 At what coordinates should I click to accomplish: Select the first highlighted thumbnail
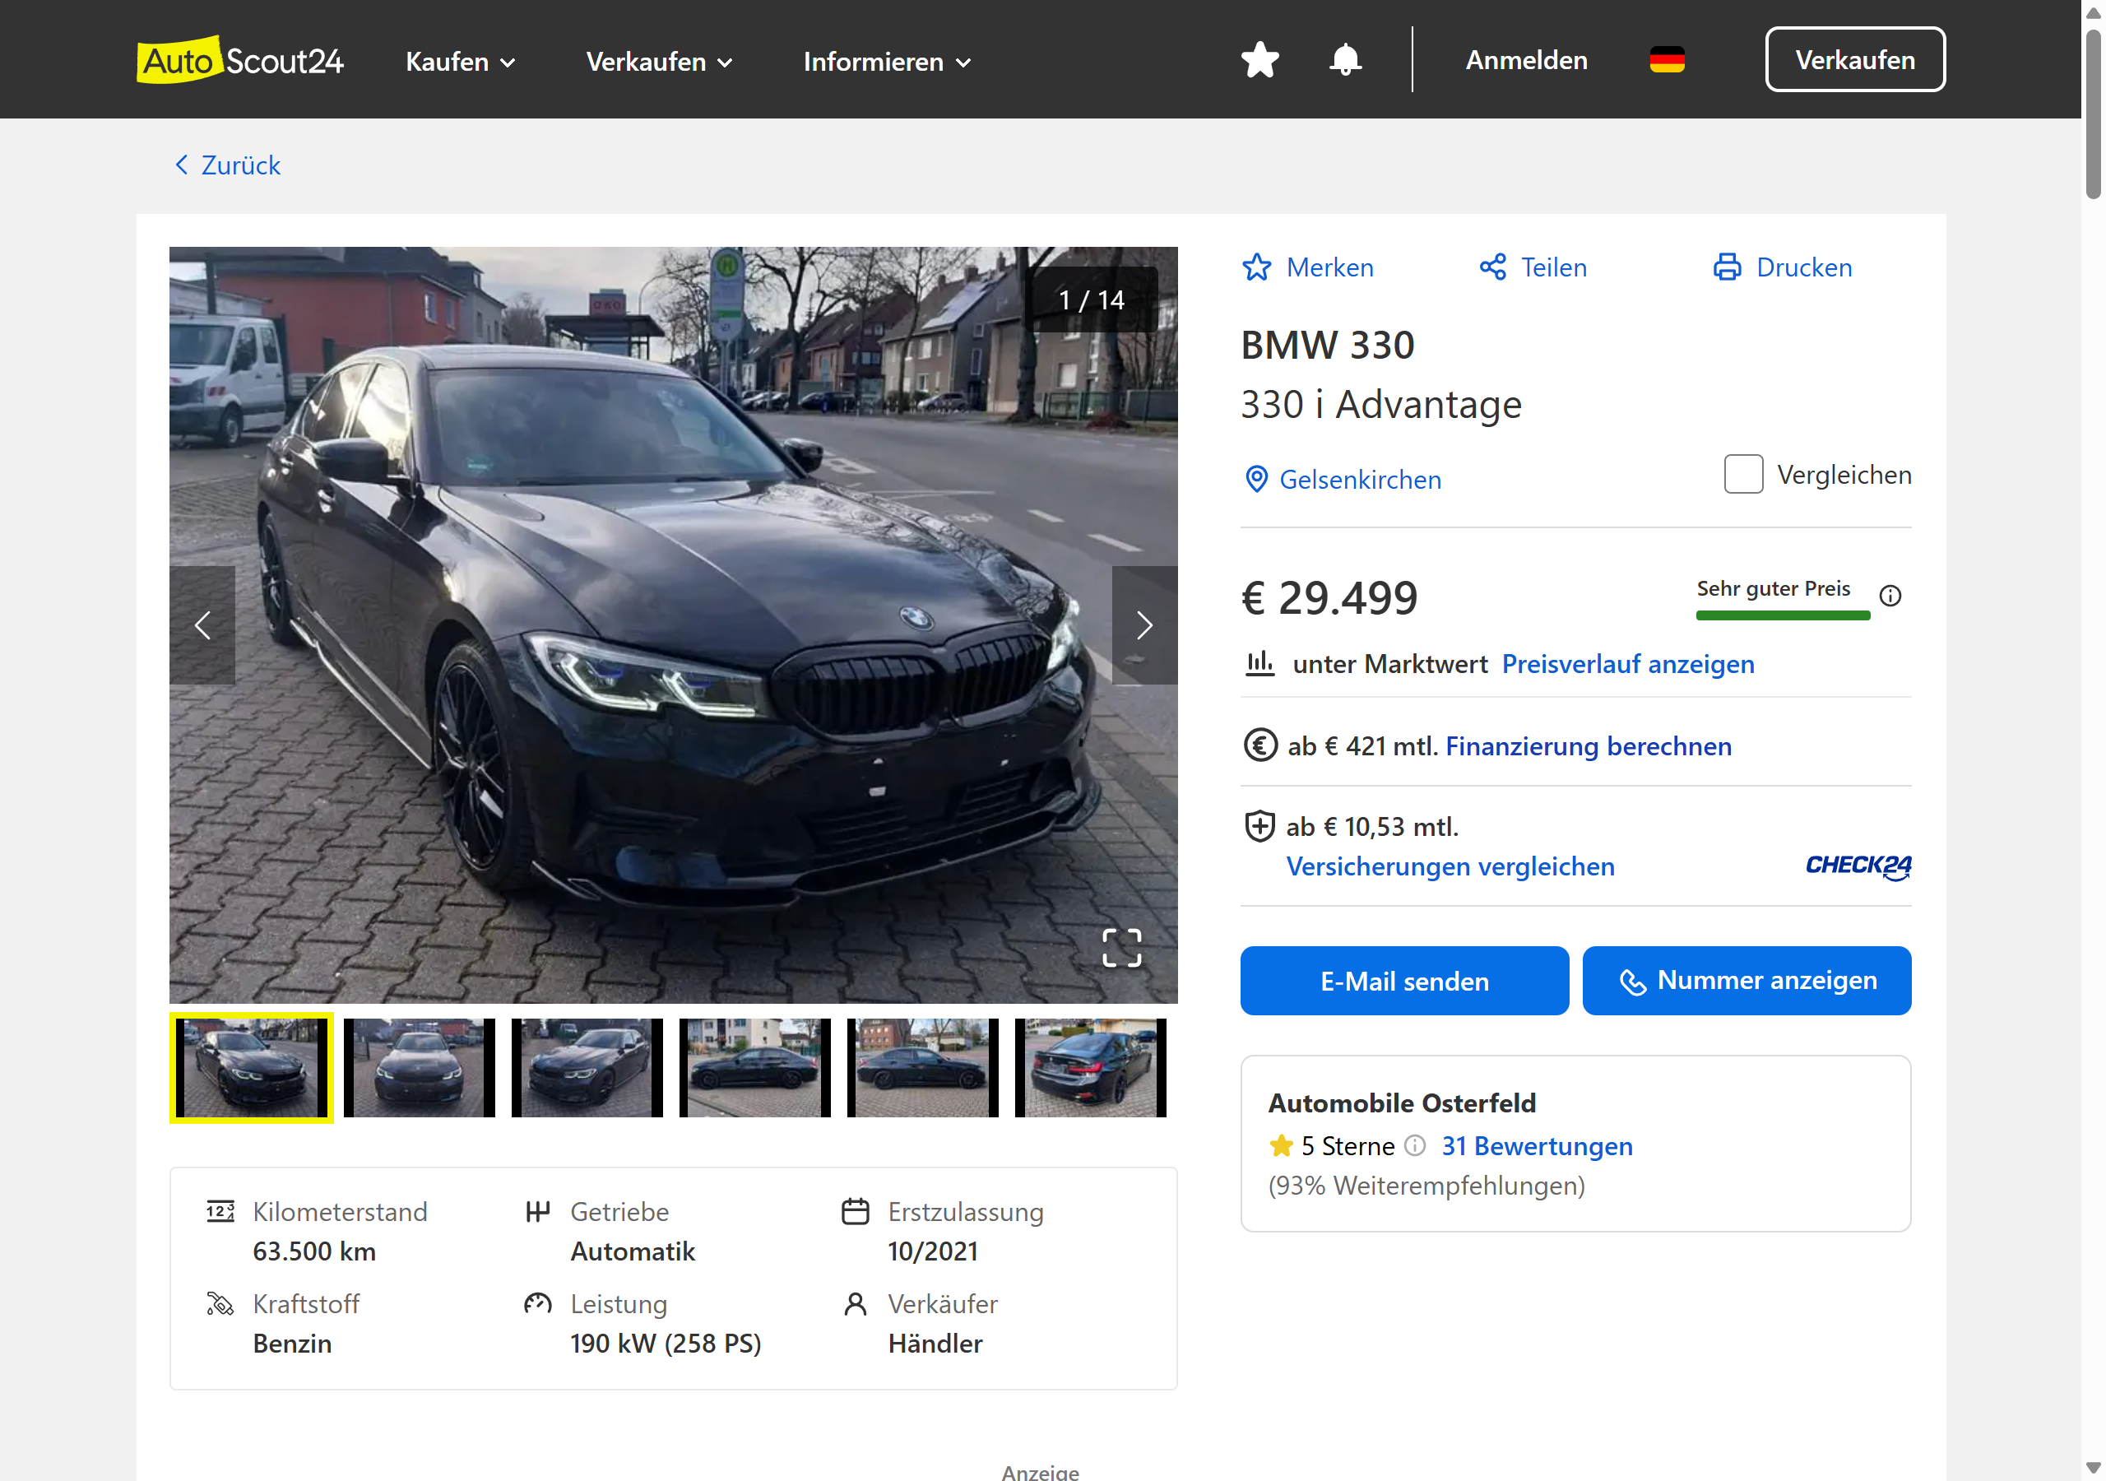pos(252,1068)
